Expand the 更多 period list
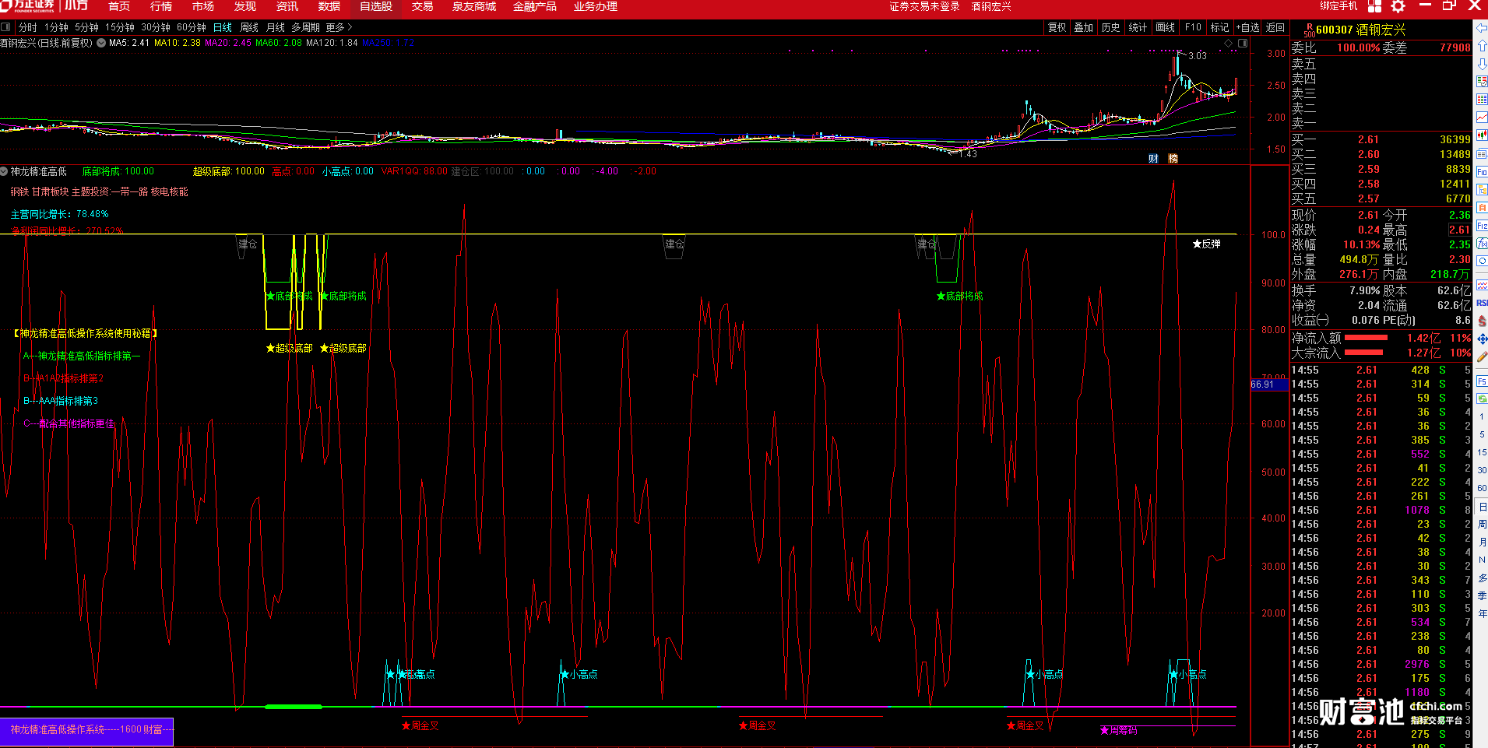This screenshot has height=748, width=1488. pos(339,27)
